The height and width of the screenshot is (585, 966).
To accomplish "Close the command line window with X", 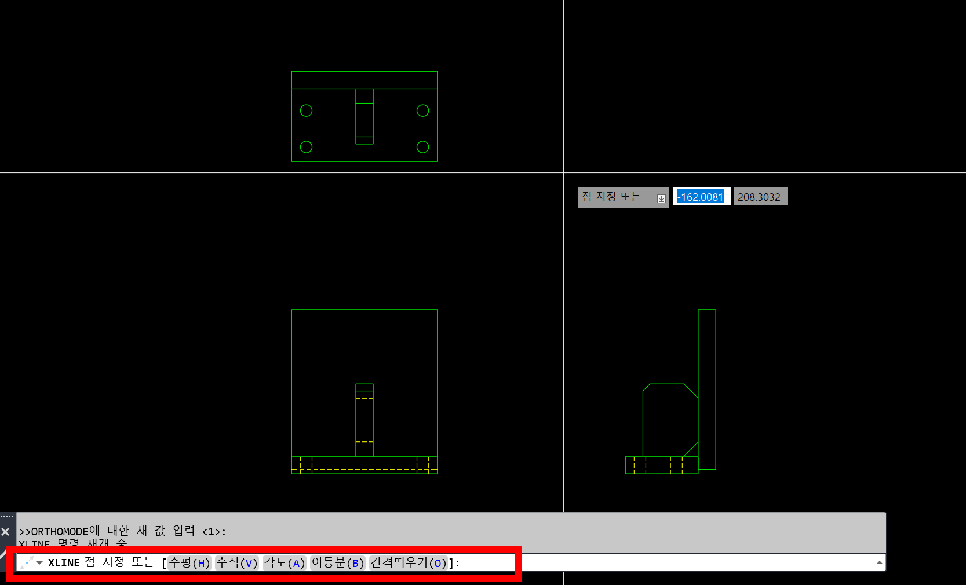I will point(5,532).
